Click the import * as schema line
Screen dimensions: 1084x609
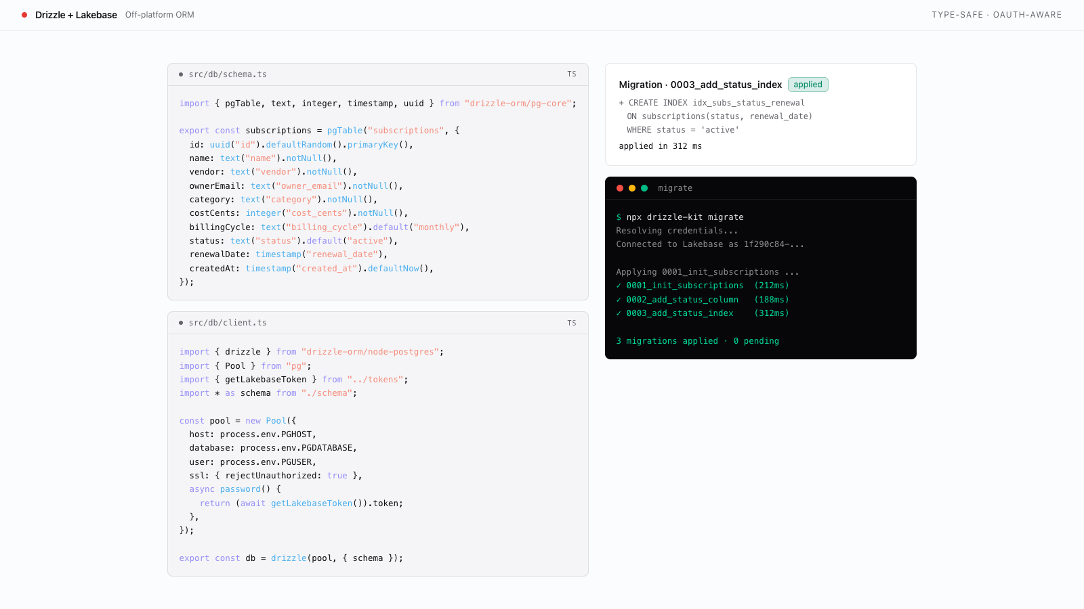coord(268,393)
